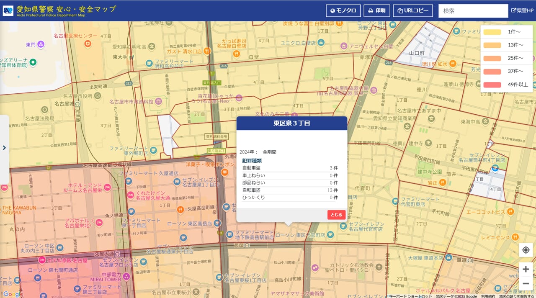Click the 検索 search input field
The width and height of the screenshot is (536, 298).
[473, 11]
